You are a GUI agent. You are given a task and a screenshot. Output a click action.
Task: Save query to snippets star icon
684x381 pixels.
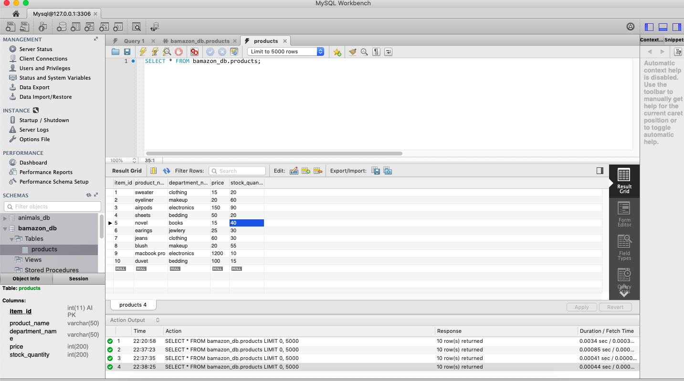[337, 52]
